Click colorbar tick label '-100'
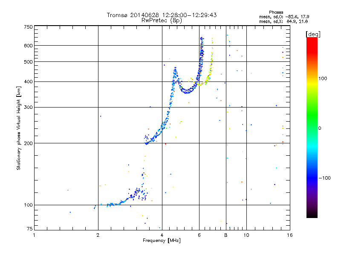This screenshot has height=256, width=341. click(324, 178)
